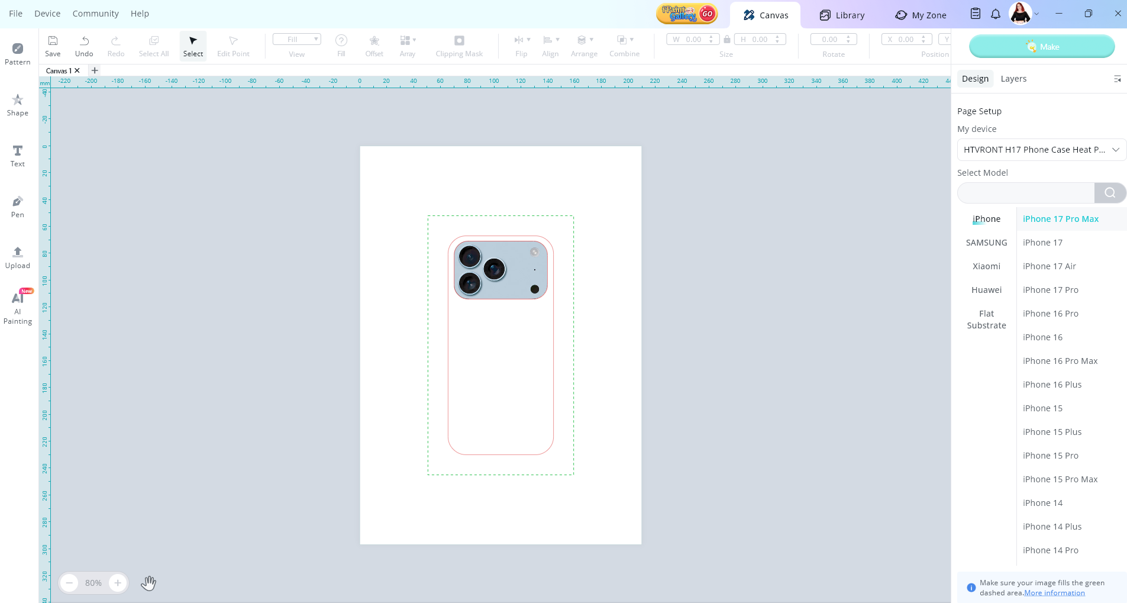Launch the AI Painting tool

(x=18, y=308)
